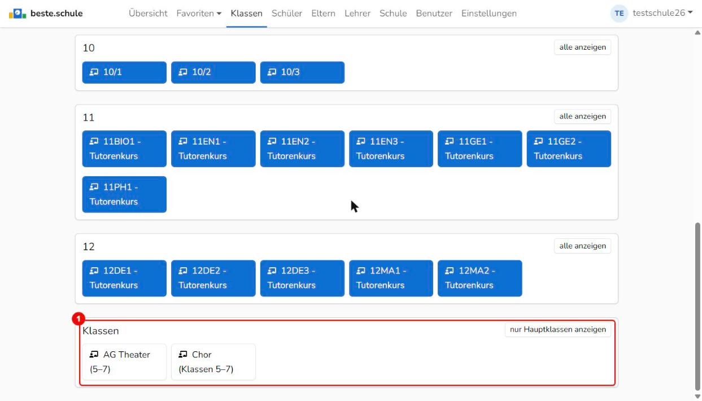Go to the Benutzer section
This screenshot has width=702, height=401.
click(434, 13)
